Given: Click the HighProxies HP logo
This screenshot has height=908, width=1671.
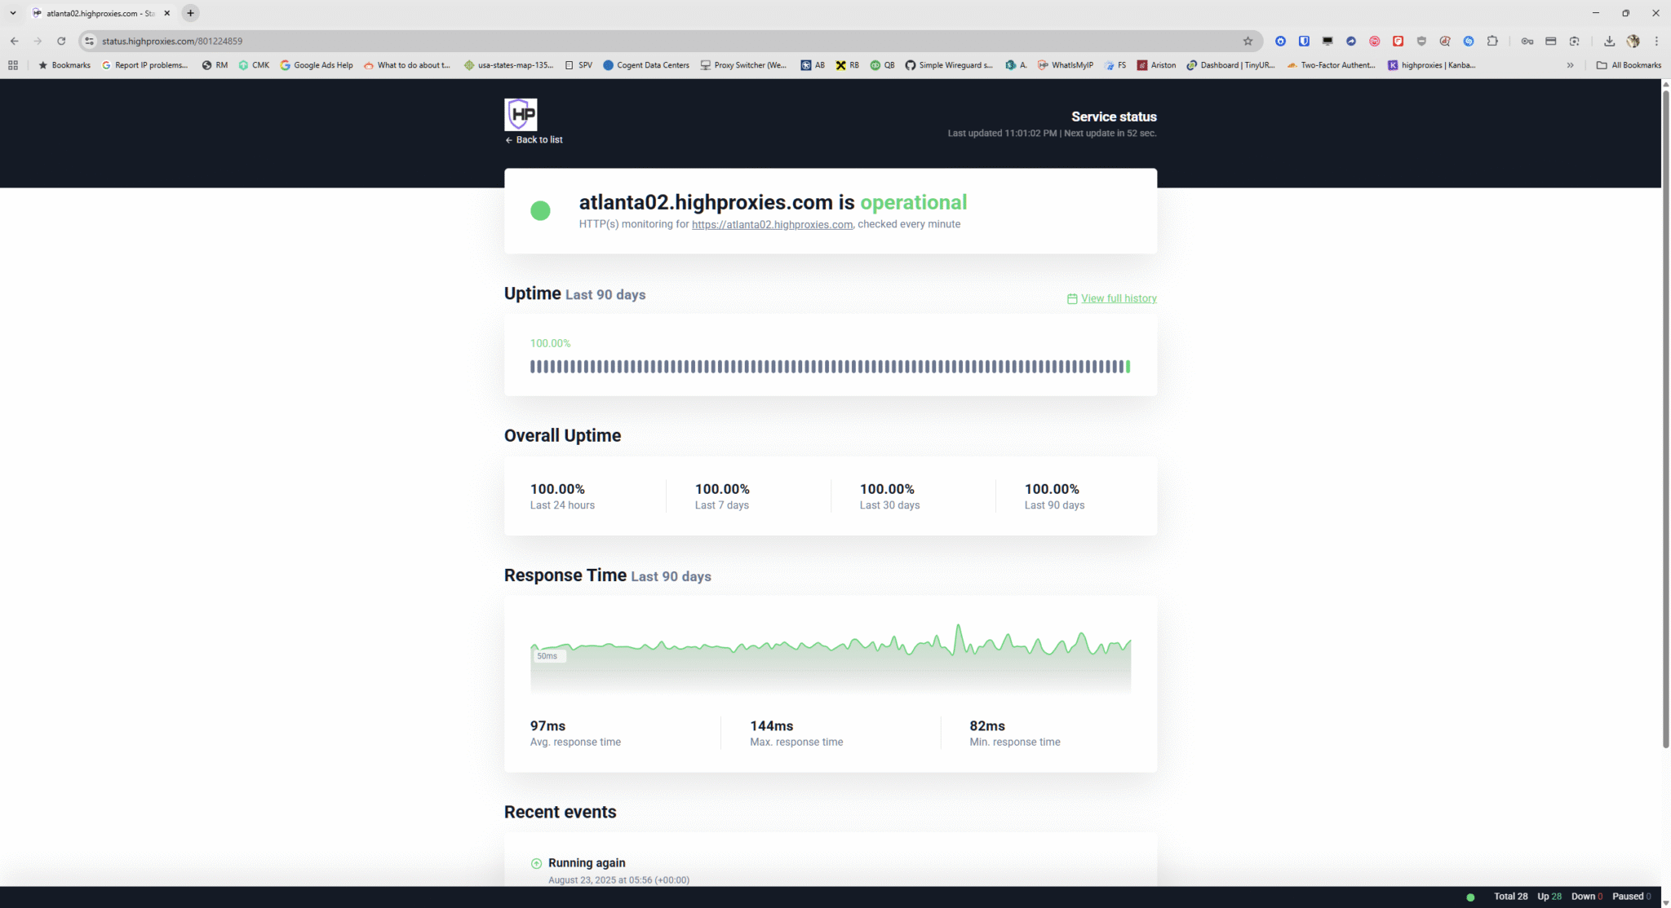Looking at the screenshot, I should pyautogui.click(x=521, y=114).
